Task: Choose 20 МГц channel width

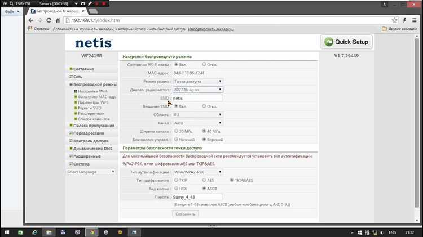Action: 176,131
